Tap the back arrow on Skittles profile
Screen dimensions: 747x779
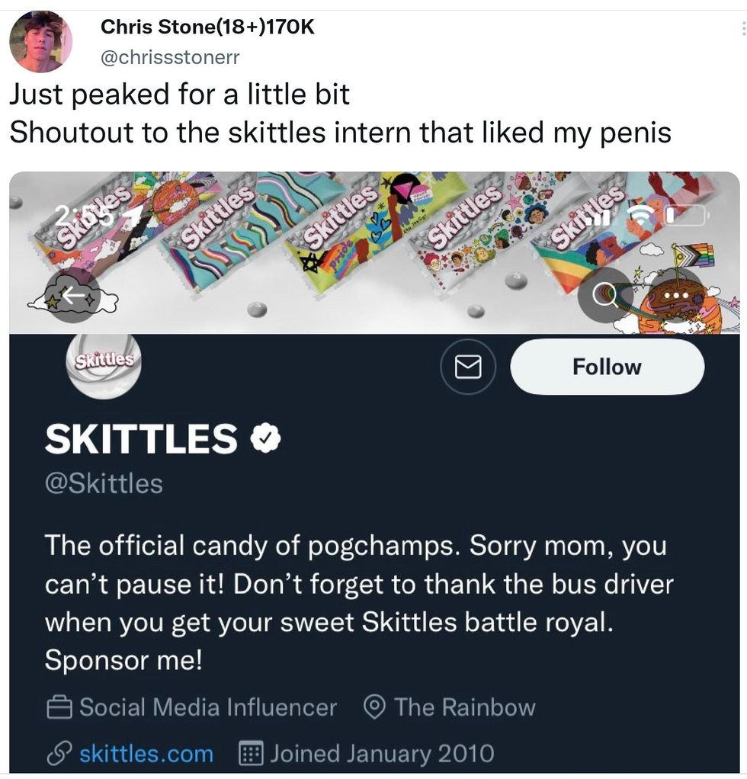point(73,296)
